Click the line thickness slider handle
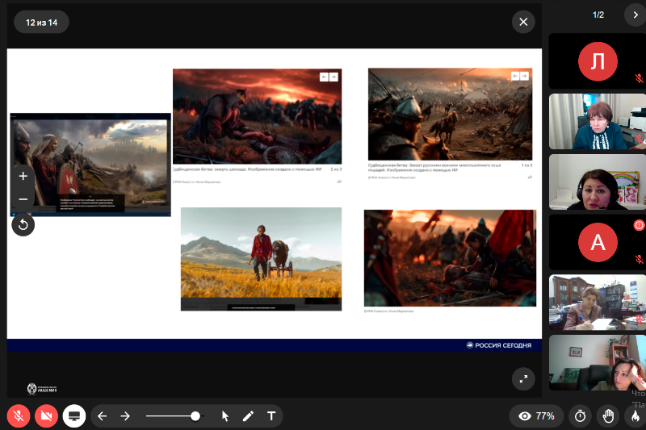Screen dimensions: 646x430 coord(195,416)
